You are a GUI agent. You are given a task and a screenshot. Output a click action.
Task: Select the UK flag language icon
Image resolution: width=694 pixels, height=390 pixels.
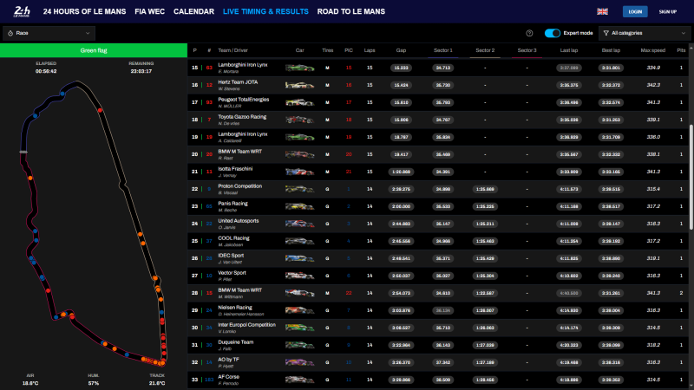pyautogui.click(x=602, y=11)
